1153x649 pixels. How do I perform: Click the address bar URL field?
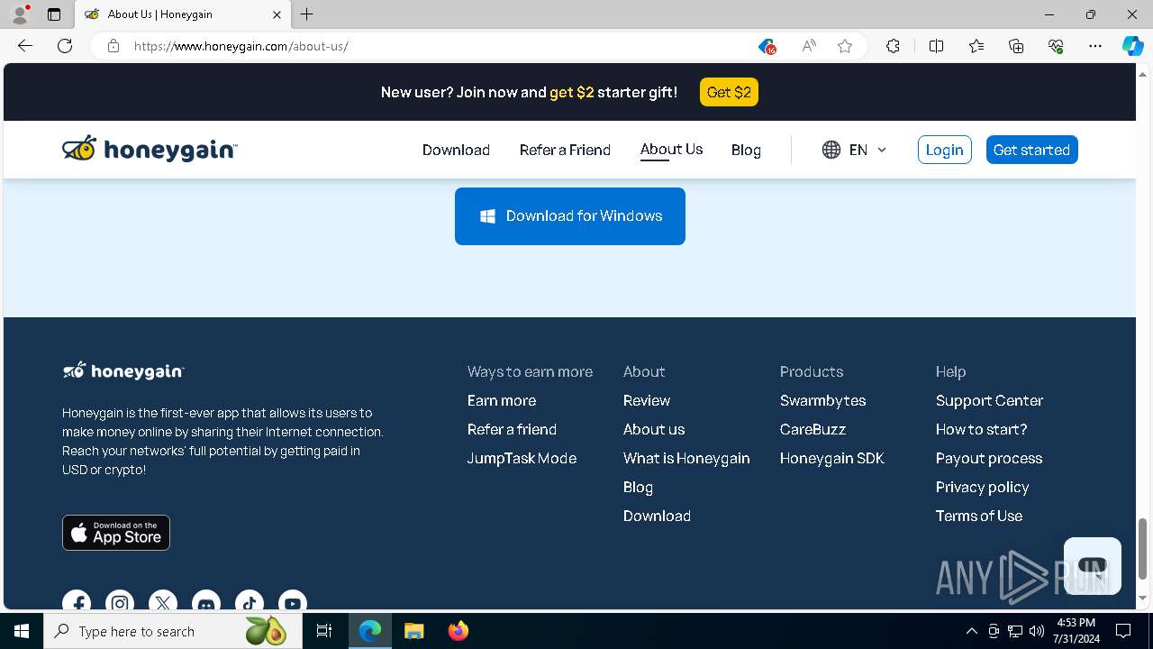432,46
